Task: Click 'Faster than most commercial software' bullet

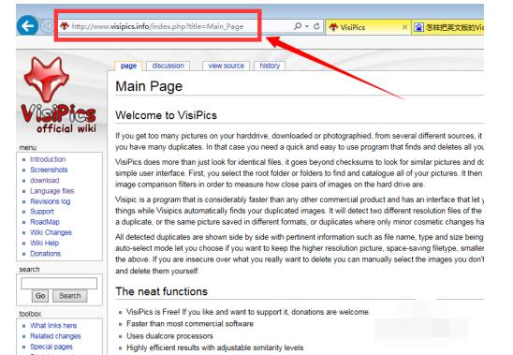Action: (190, 324)
